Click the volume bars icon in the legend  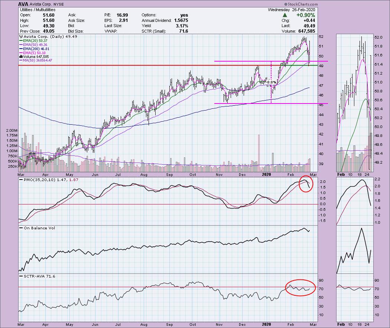coord(21,57)
